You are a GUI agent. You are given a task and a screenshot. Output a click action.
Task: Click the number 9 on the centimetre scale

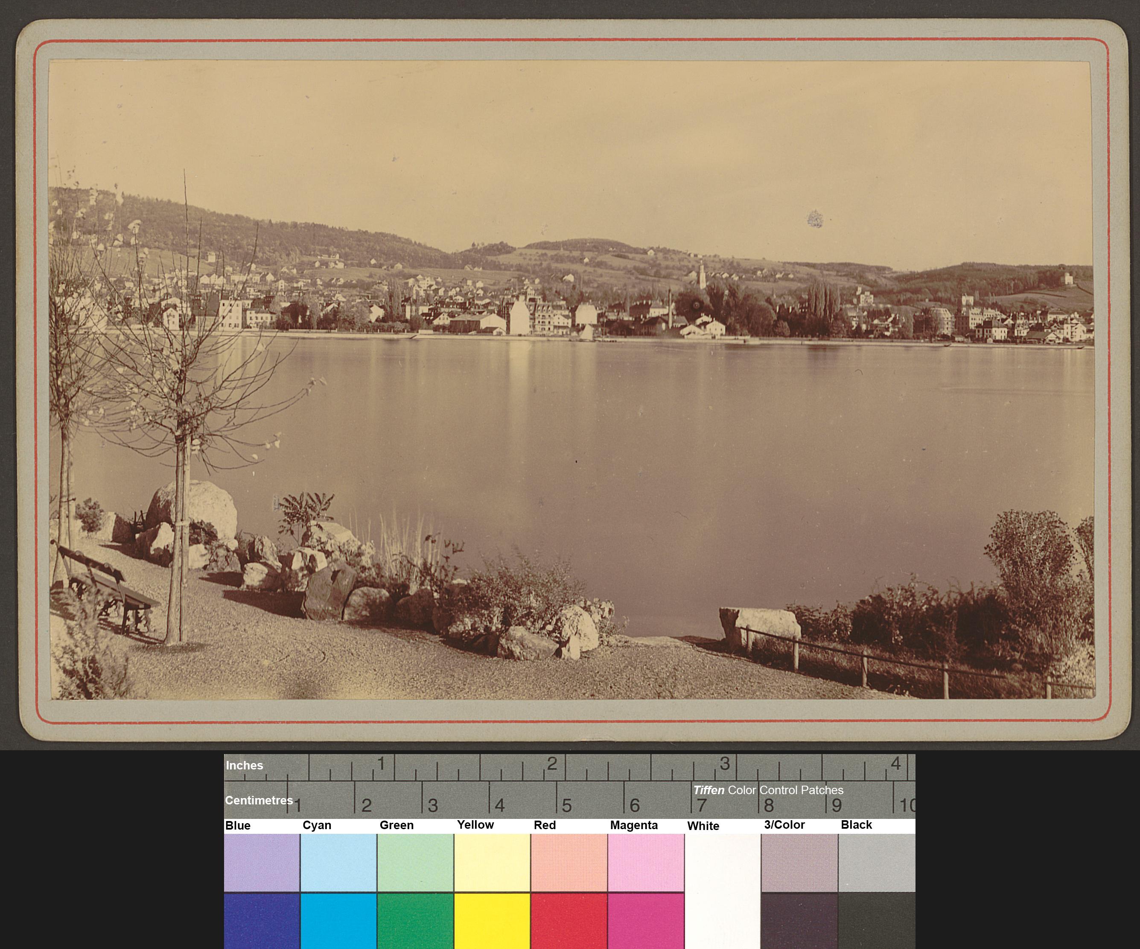tap(837, 805)
